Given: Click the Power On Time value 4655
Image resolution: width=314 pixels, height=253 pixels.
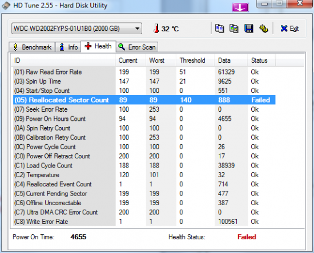Looking at the screenshot, I should pos(78,237).
